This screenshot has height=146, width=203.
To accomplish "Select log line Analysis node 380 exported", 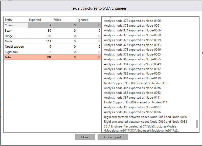I will point(133,59).
